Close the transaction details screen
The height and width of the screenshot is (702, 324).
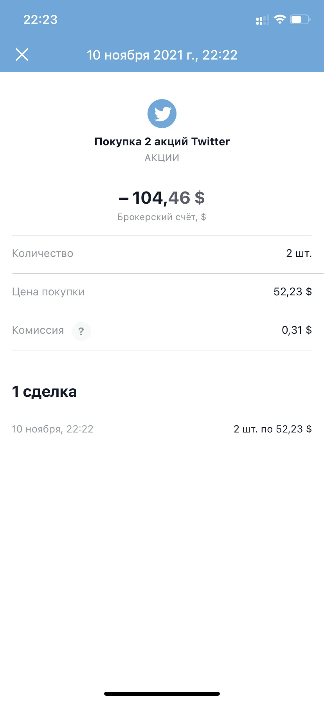click(22, 54)
